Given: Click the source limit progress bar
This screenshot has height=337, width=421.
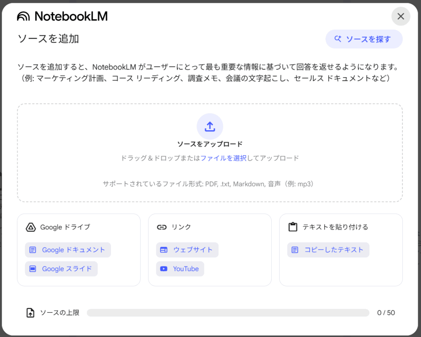Looking at the screenshot, I should [x=228, y=313].
